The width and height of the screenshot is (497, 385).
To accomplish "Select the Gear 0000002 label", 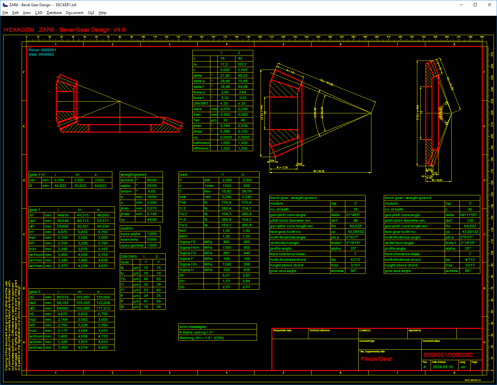I will pyautogui.click(x=41, y=54).
